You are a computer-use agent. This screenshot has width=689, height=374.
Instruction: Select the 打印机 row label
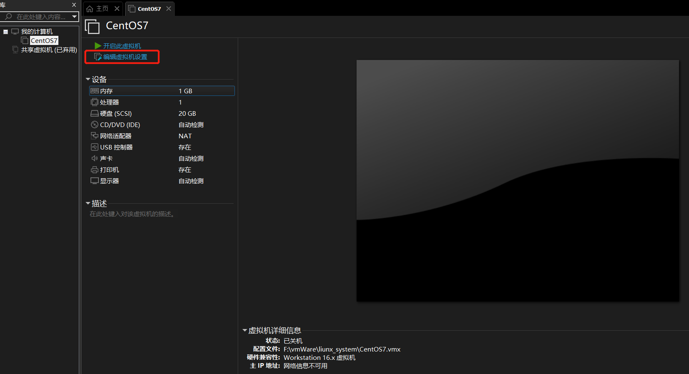click(x=109, y=170)
